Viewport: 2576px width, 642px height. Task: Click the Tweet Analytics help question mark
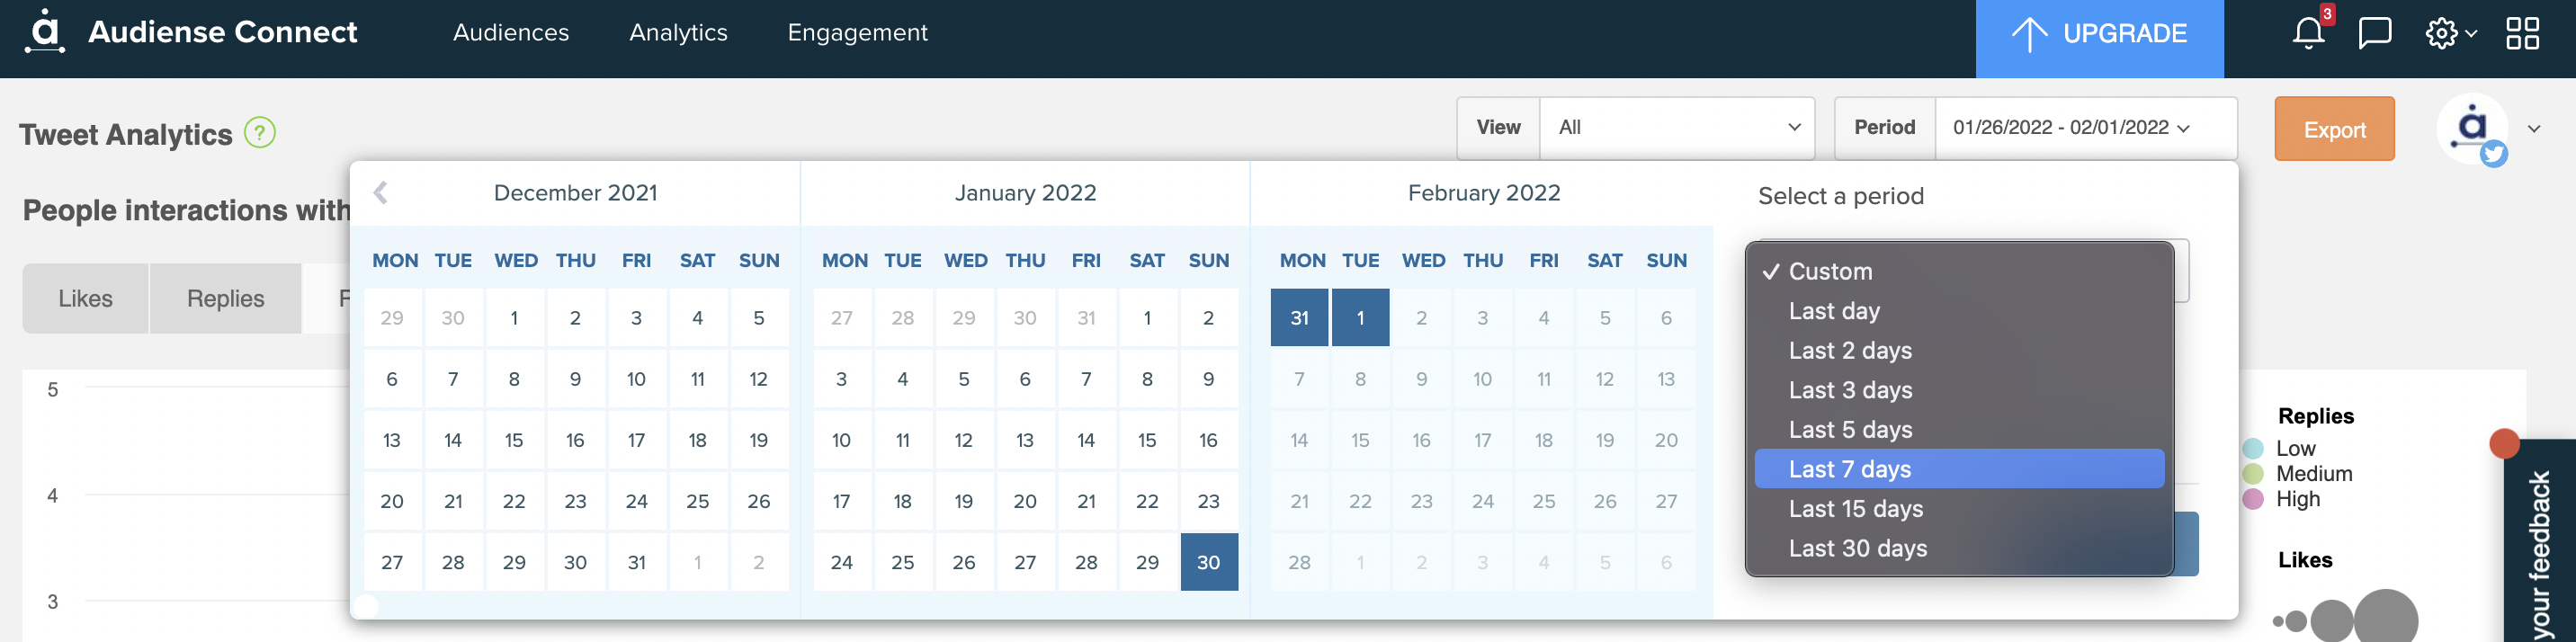(x=260, y=133)
